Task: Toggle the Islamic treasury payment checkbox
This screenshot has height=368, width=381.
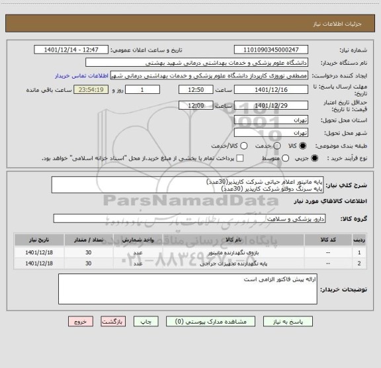Action: click(x=240, y=159)
